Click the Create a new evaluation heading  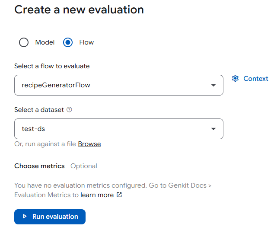(x=79, y=10)
